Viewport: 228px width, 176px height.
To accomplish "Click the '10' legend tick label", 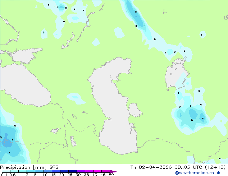I will tap(45, 175).
